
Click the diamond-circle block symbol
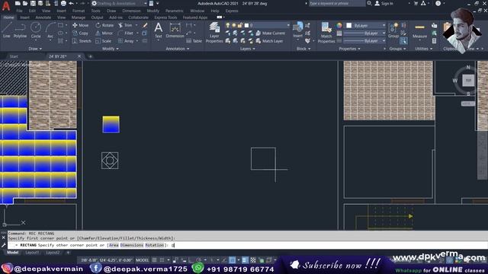[110, 161]
